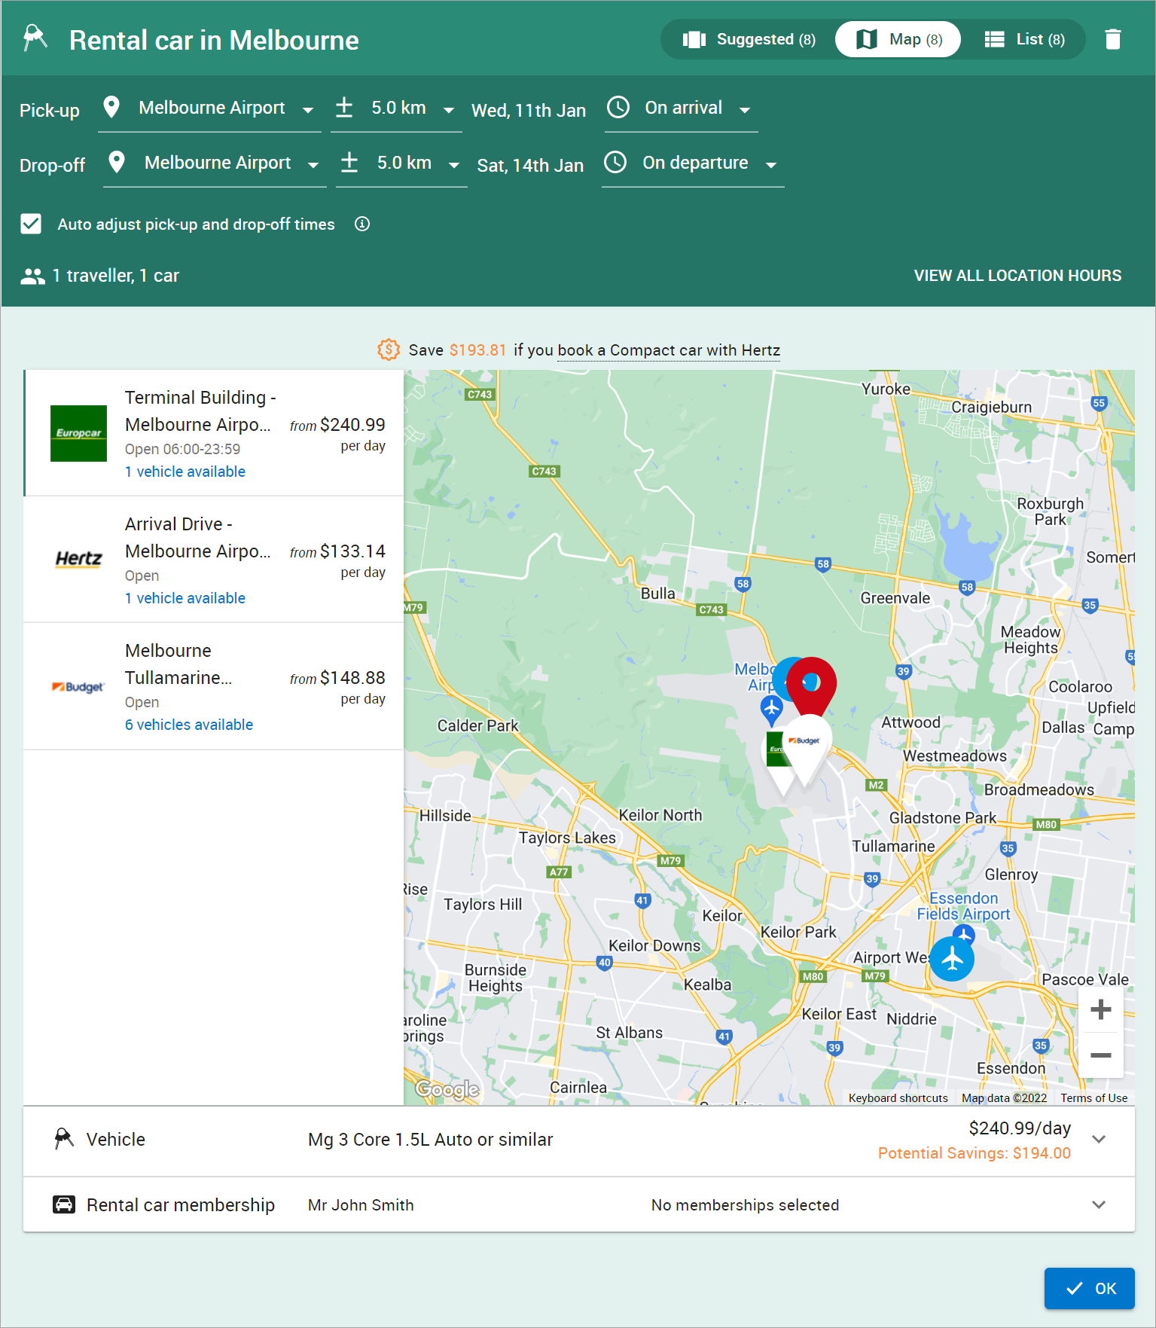1156x1328 pixels.
Task: Switch to the List (8) view
Action: coord(1024,39)
